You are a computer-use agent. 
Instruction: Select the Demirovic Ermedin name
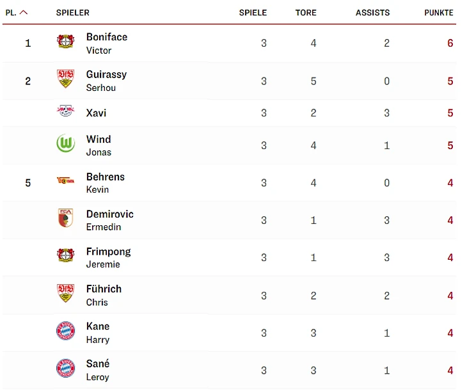[x=109, y=220]
